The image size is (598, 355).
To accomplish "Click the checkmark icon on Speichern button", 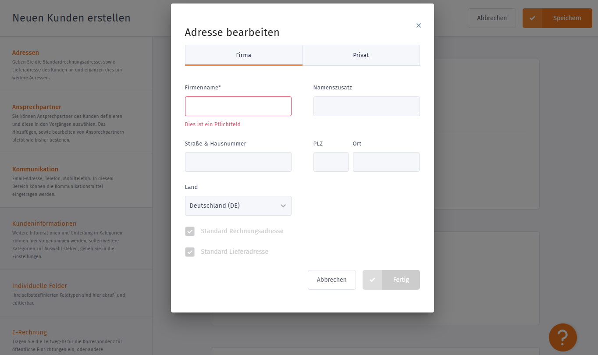I will pyautogui.click(x=532, y=18).
